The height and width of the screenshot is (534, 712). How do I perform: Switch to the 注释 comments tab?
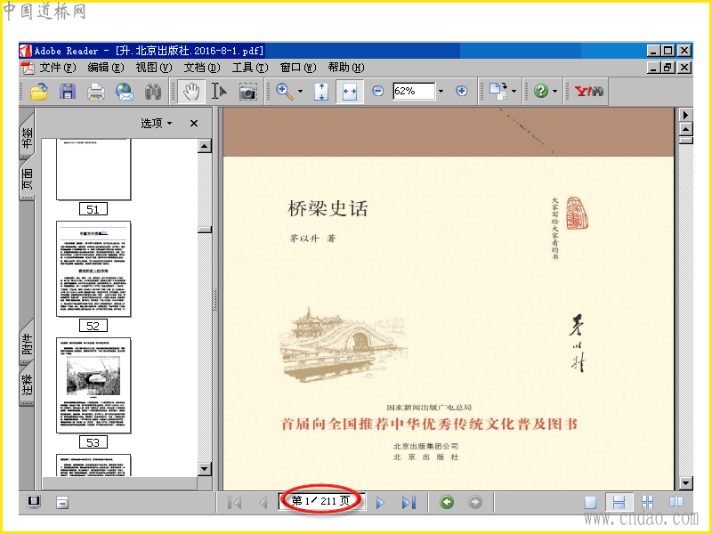tap(28, 385)
